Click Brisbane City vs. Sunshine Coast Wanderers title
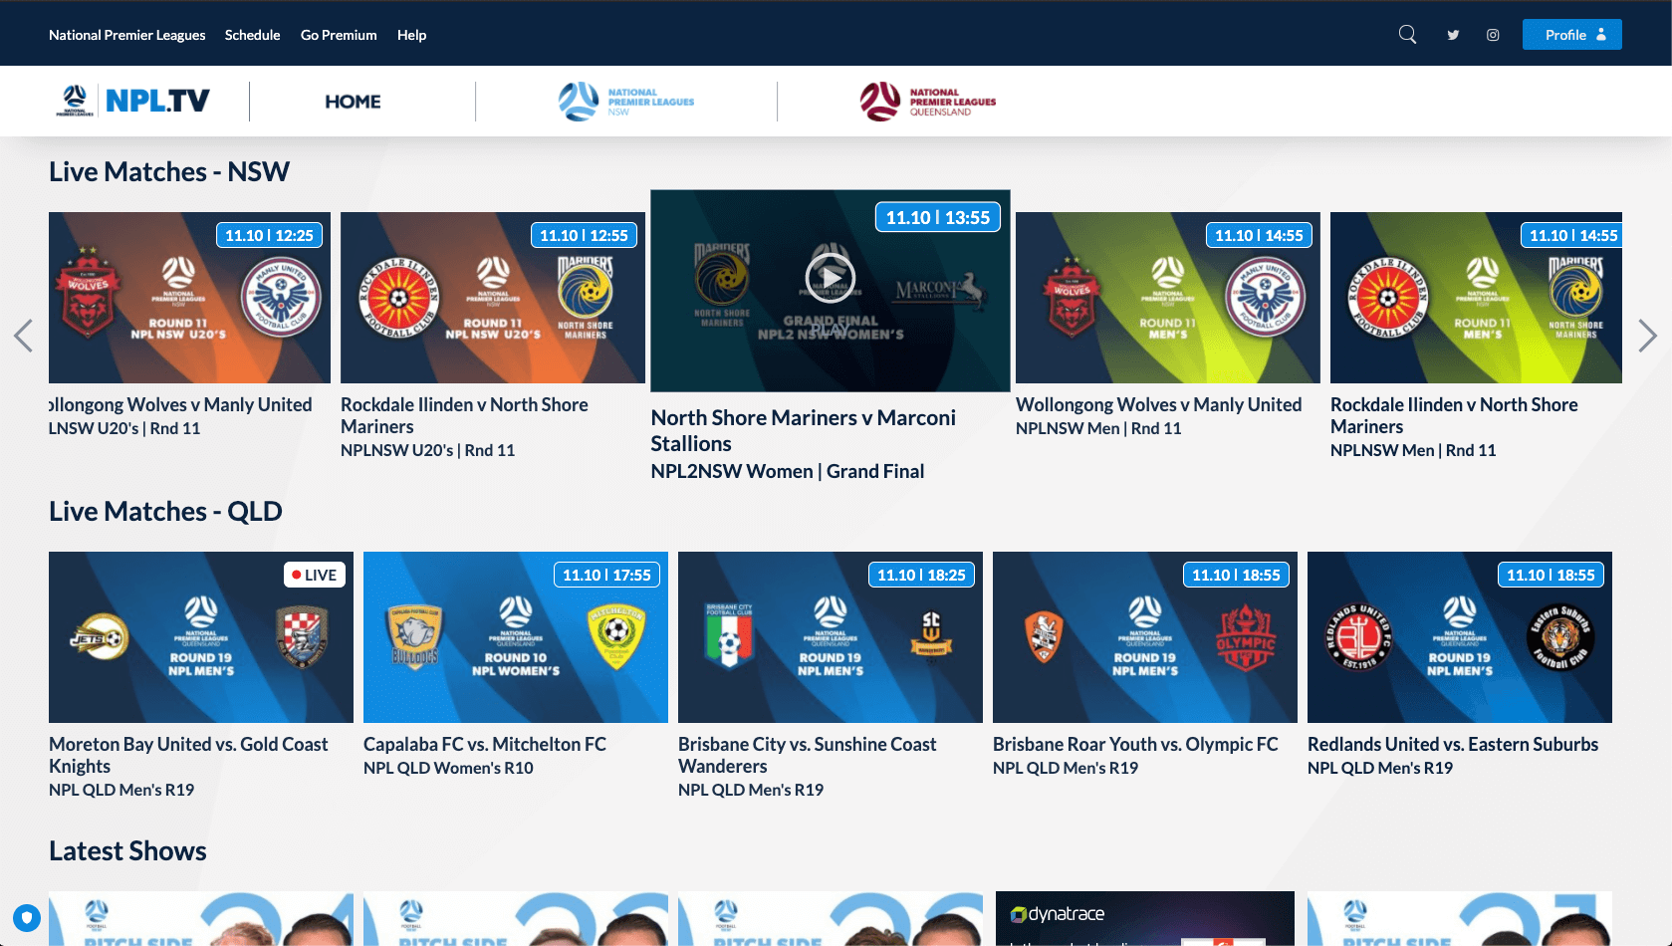 click(808, 756)
